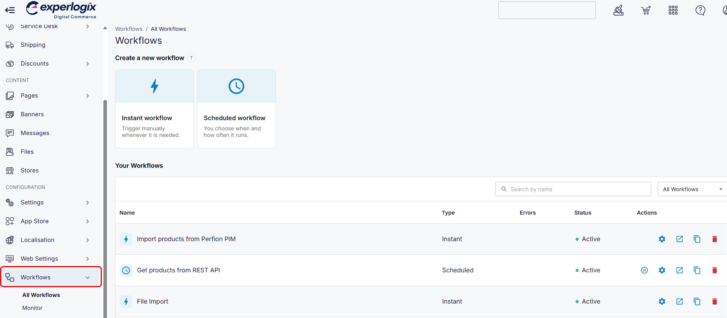Image resolution: width=727 pixels, height=318 pixels.
Task: Delete the Get products from REST API workflow
Action: tap(715, 270)
